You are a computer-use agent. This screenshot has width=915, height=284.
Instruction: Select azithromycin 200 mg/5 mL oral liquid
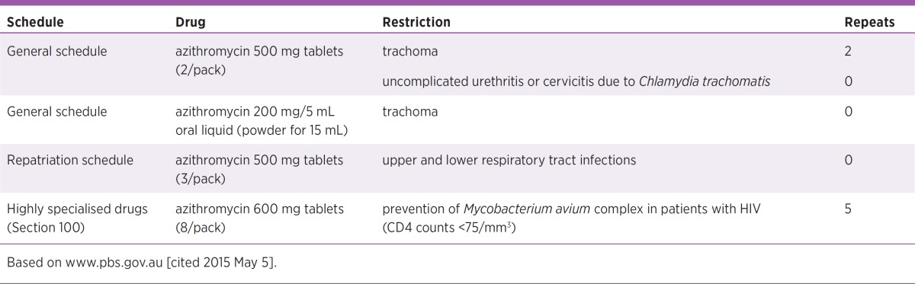(262, 120)
